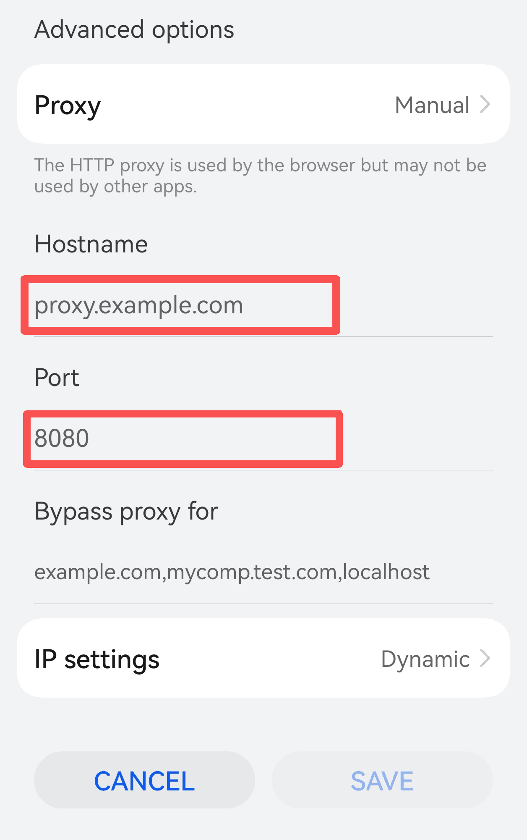Tap the example.com,mycomp.test.com,localhost placeholder text
This screenshot has height=840, width=527.
coord(232,572)
